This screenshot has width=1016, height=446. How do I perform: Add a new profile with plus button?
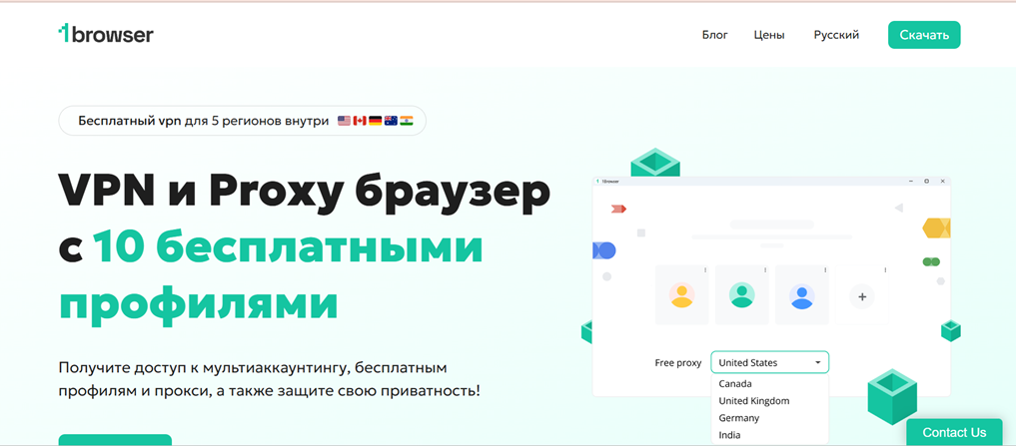point(862,297)
